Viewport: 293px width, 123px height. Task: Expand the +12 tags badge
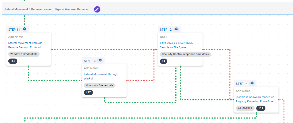coord(89,92)
